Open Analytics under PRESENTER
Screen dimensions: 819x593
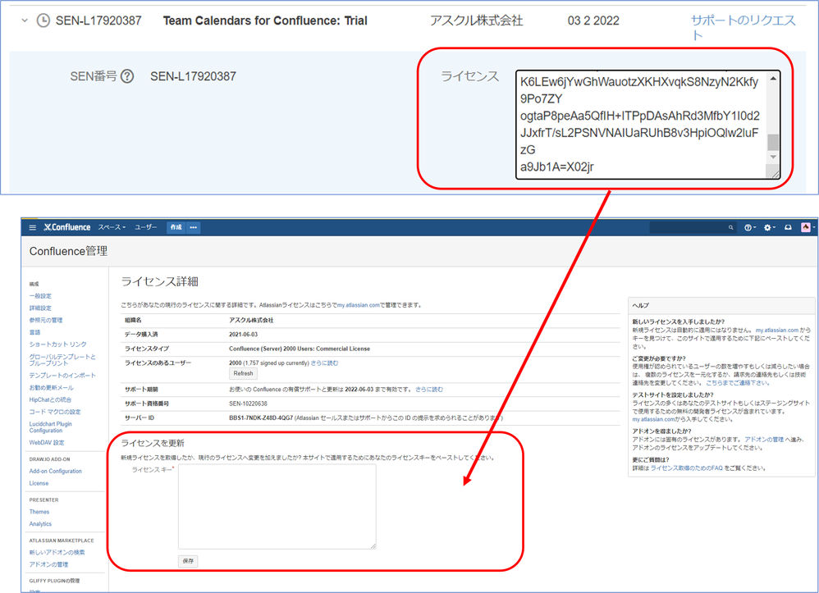pyautogui.click(x=40, y=523)
